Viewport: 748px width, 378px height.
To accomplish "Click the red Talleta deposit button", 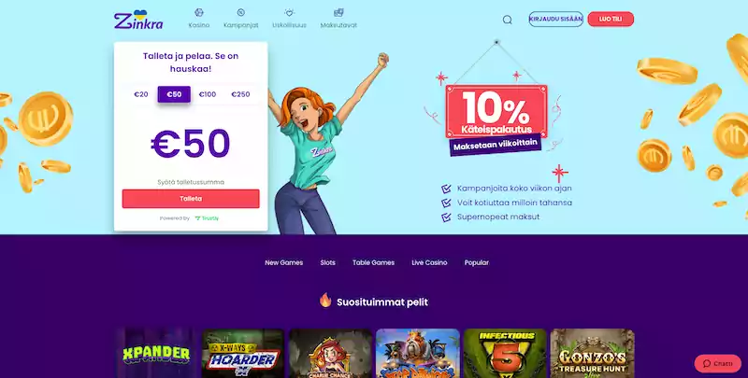I will [191, 199].
